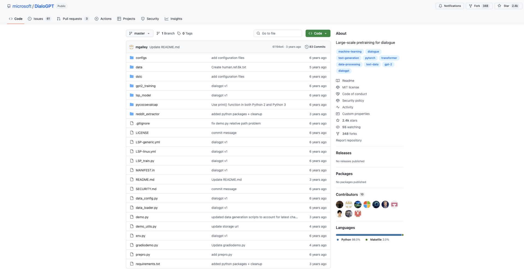Open the gradiodemo.py file
Viewport: 524px width, 271px height.
pos(147,245)
